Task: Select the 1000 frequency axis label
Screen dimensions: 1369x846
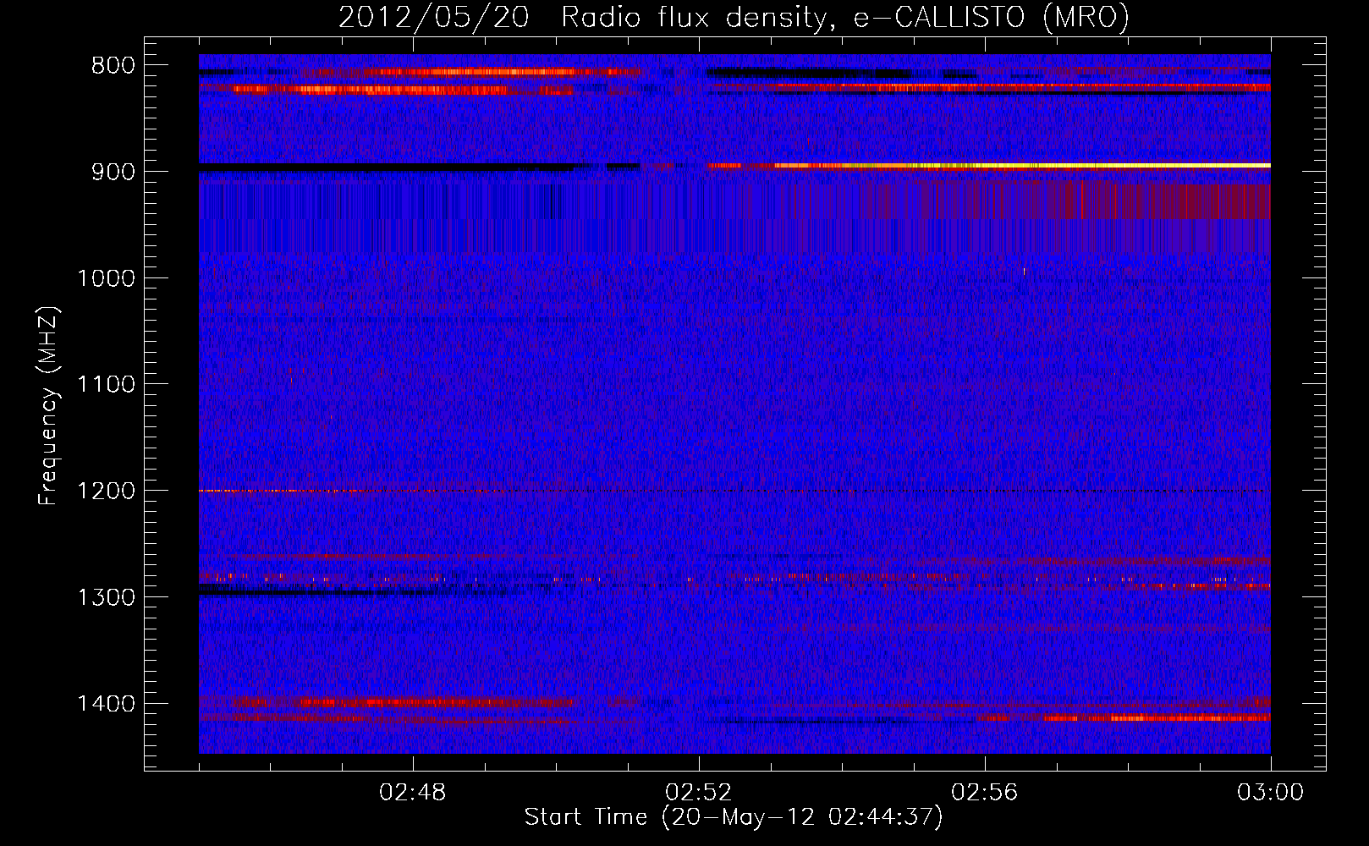Action: 105,278
